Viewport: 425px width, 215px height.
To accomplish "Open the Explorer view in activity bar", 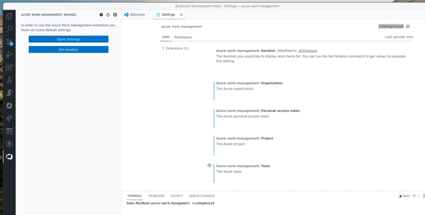I will tap(9, 16).
